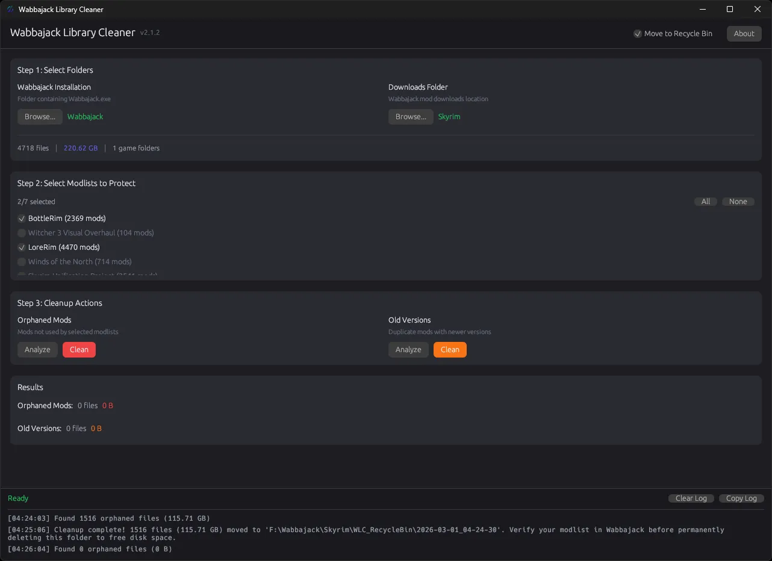
Task: Select all modlists to protect
Action: 705,201
